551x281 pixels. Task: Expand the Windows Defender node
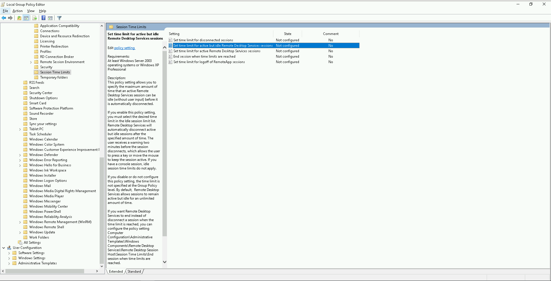(20, 155)
